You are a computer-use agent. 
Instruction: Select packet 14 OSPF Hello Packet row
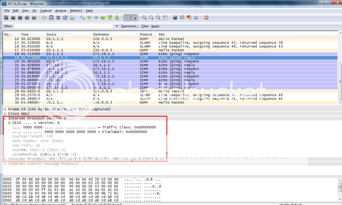pos(170,39)
